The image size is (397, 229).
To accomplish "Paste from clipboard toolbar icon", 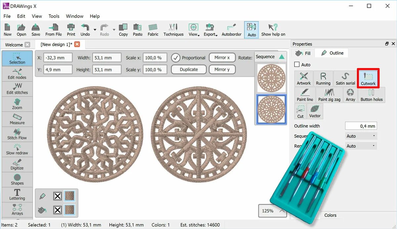I will tap(138, 30).
